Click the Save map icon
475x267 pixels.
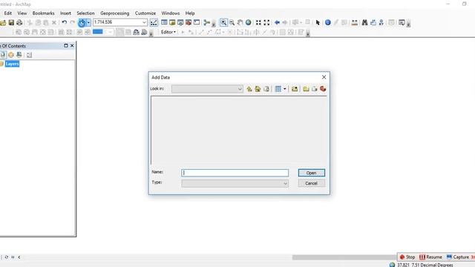pos(11,22)
